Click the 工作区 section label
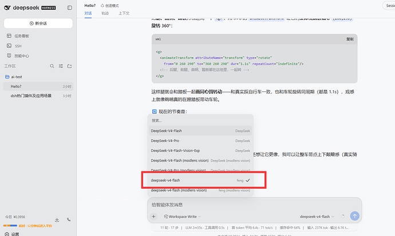The height and width of the screenshot is (236, 395). (10, 66)
